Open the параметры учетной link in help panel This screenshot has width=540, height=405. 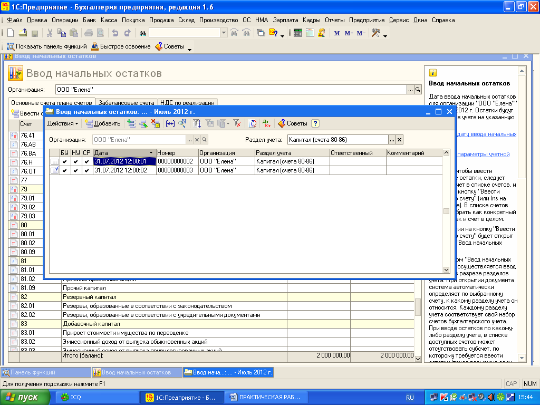(x=483, y=154)
